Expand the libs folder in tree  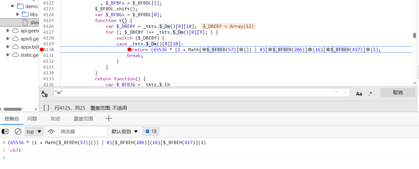click(18, 14)
